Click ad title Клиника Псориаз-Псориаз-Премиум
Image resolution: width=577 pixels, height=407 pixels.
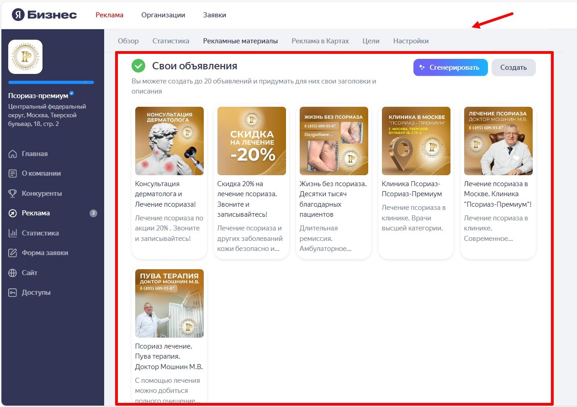[x=412, y=189]
